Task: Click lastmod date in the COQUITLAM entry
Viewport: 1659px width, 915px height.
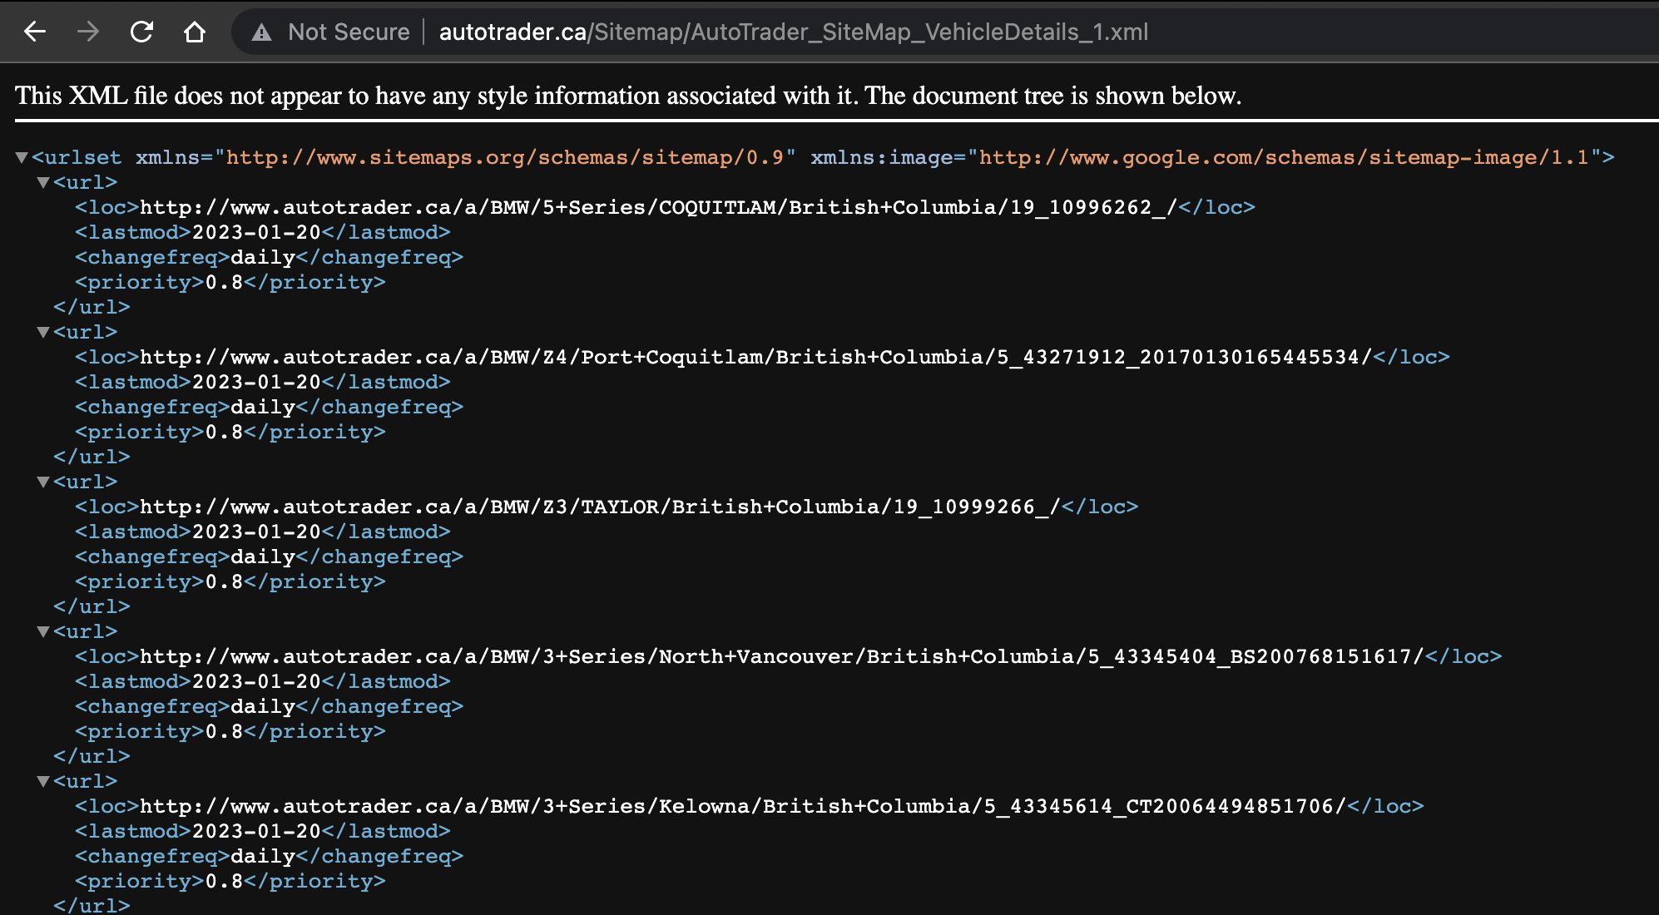Action: coord(256,232)
